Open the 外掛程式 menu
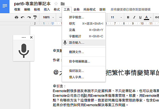 click(x=90, y=10)
